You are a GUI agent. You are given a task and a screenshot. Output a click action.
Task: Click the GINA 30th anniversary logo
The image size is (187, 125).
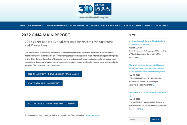pos(94,9)
